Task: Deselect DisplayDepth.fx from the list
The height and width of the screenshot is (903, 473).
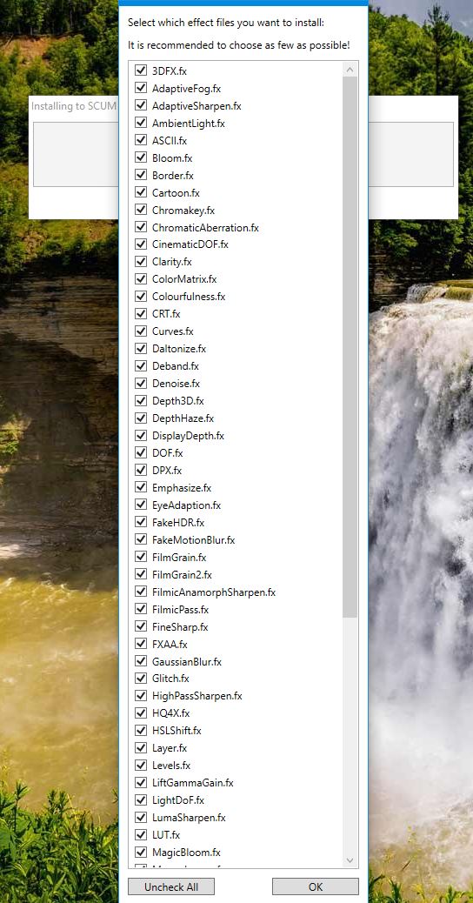Action: pos(140,435)
